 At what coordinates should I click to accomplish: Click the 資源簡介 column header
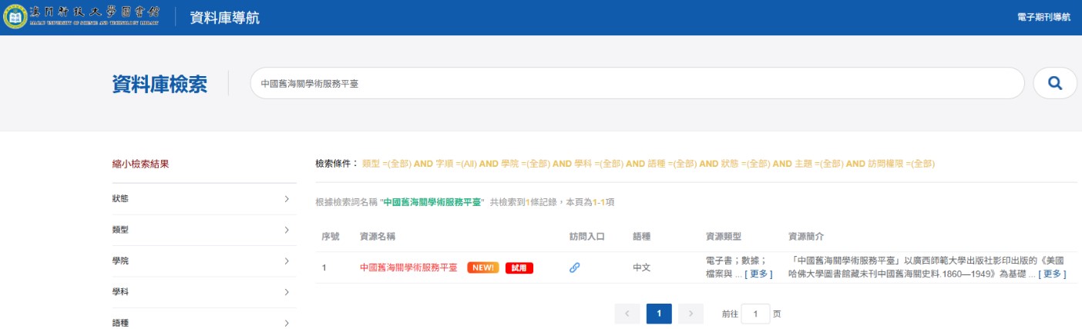pos(806,237)
